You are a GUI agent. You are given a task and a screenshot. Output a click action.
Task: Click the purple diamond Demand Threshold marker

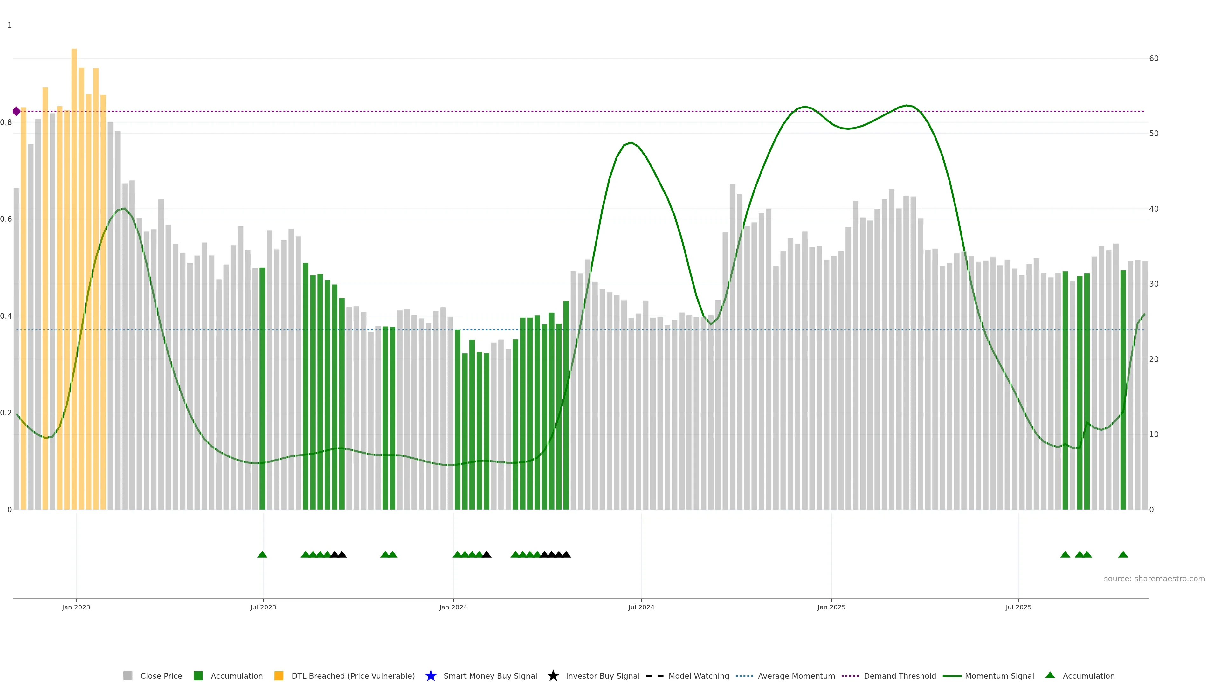tap(17, 111)
